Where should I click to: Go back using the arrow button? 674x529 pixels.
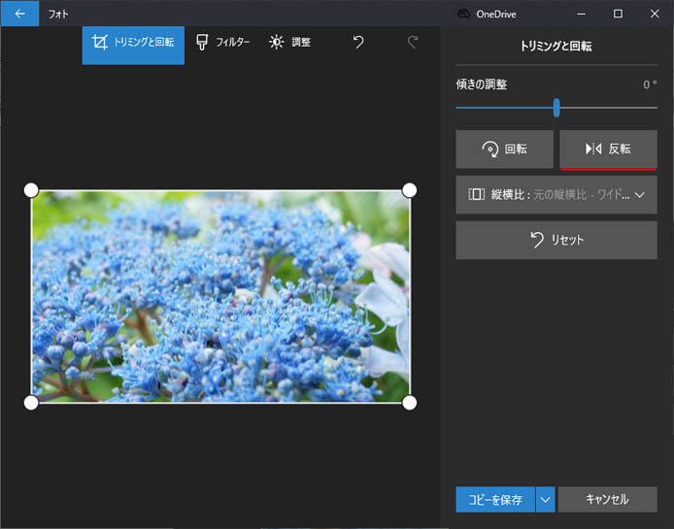pyautogui.click(x=19, y=14)
